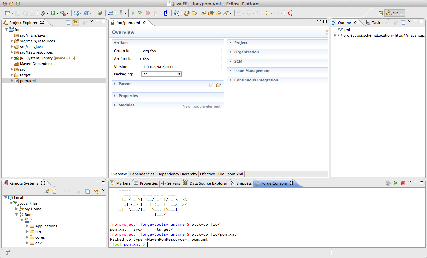This screenshot has width=427, height=258.
Task: Expand the Parent section
Action: click(115, 84)
